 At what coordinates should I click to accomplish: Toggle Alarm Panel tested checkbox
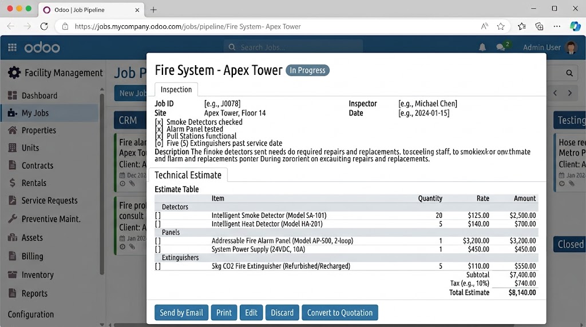159,129
